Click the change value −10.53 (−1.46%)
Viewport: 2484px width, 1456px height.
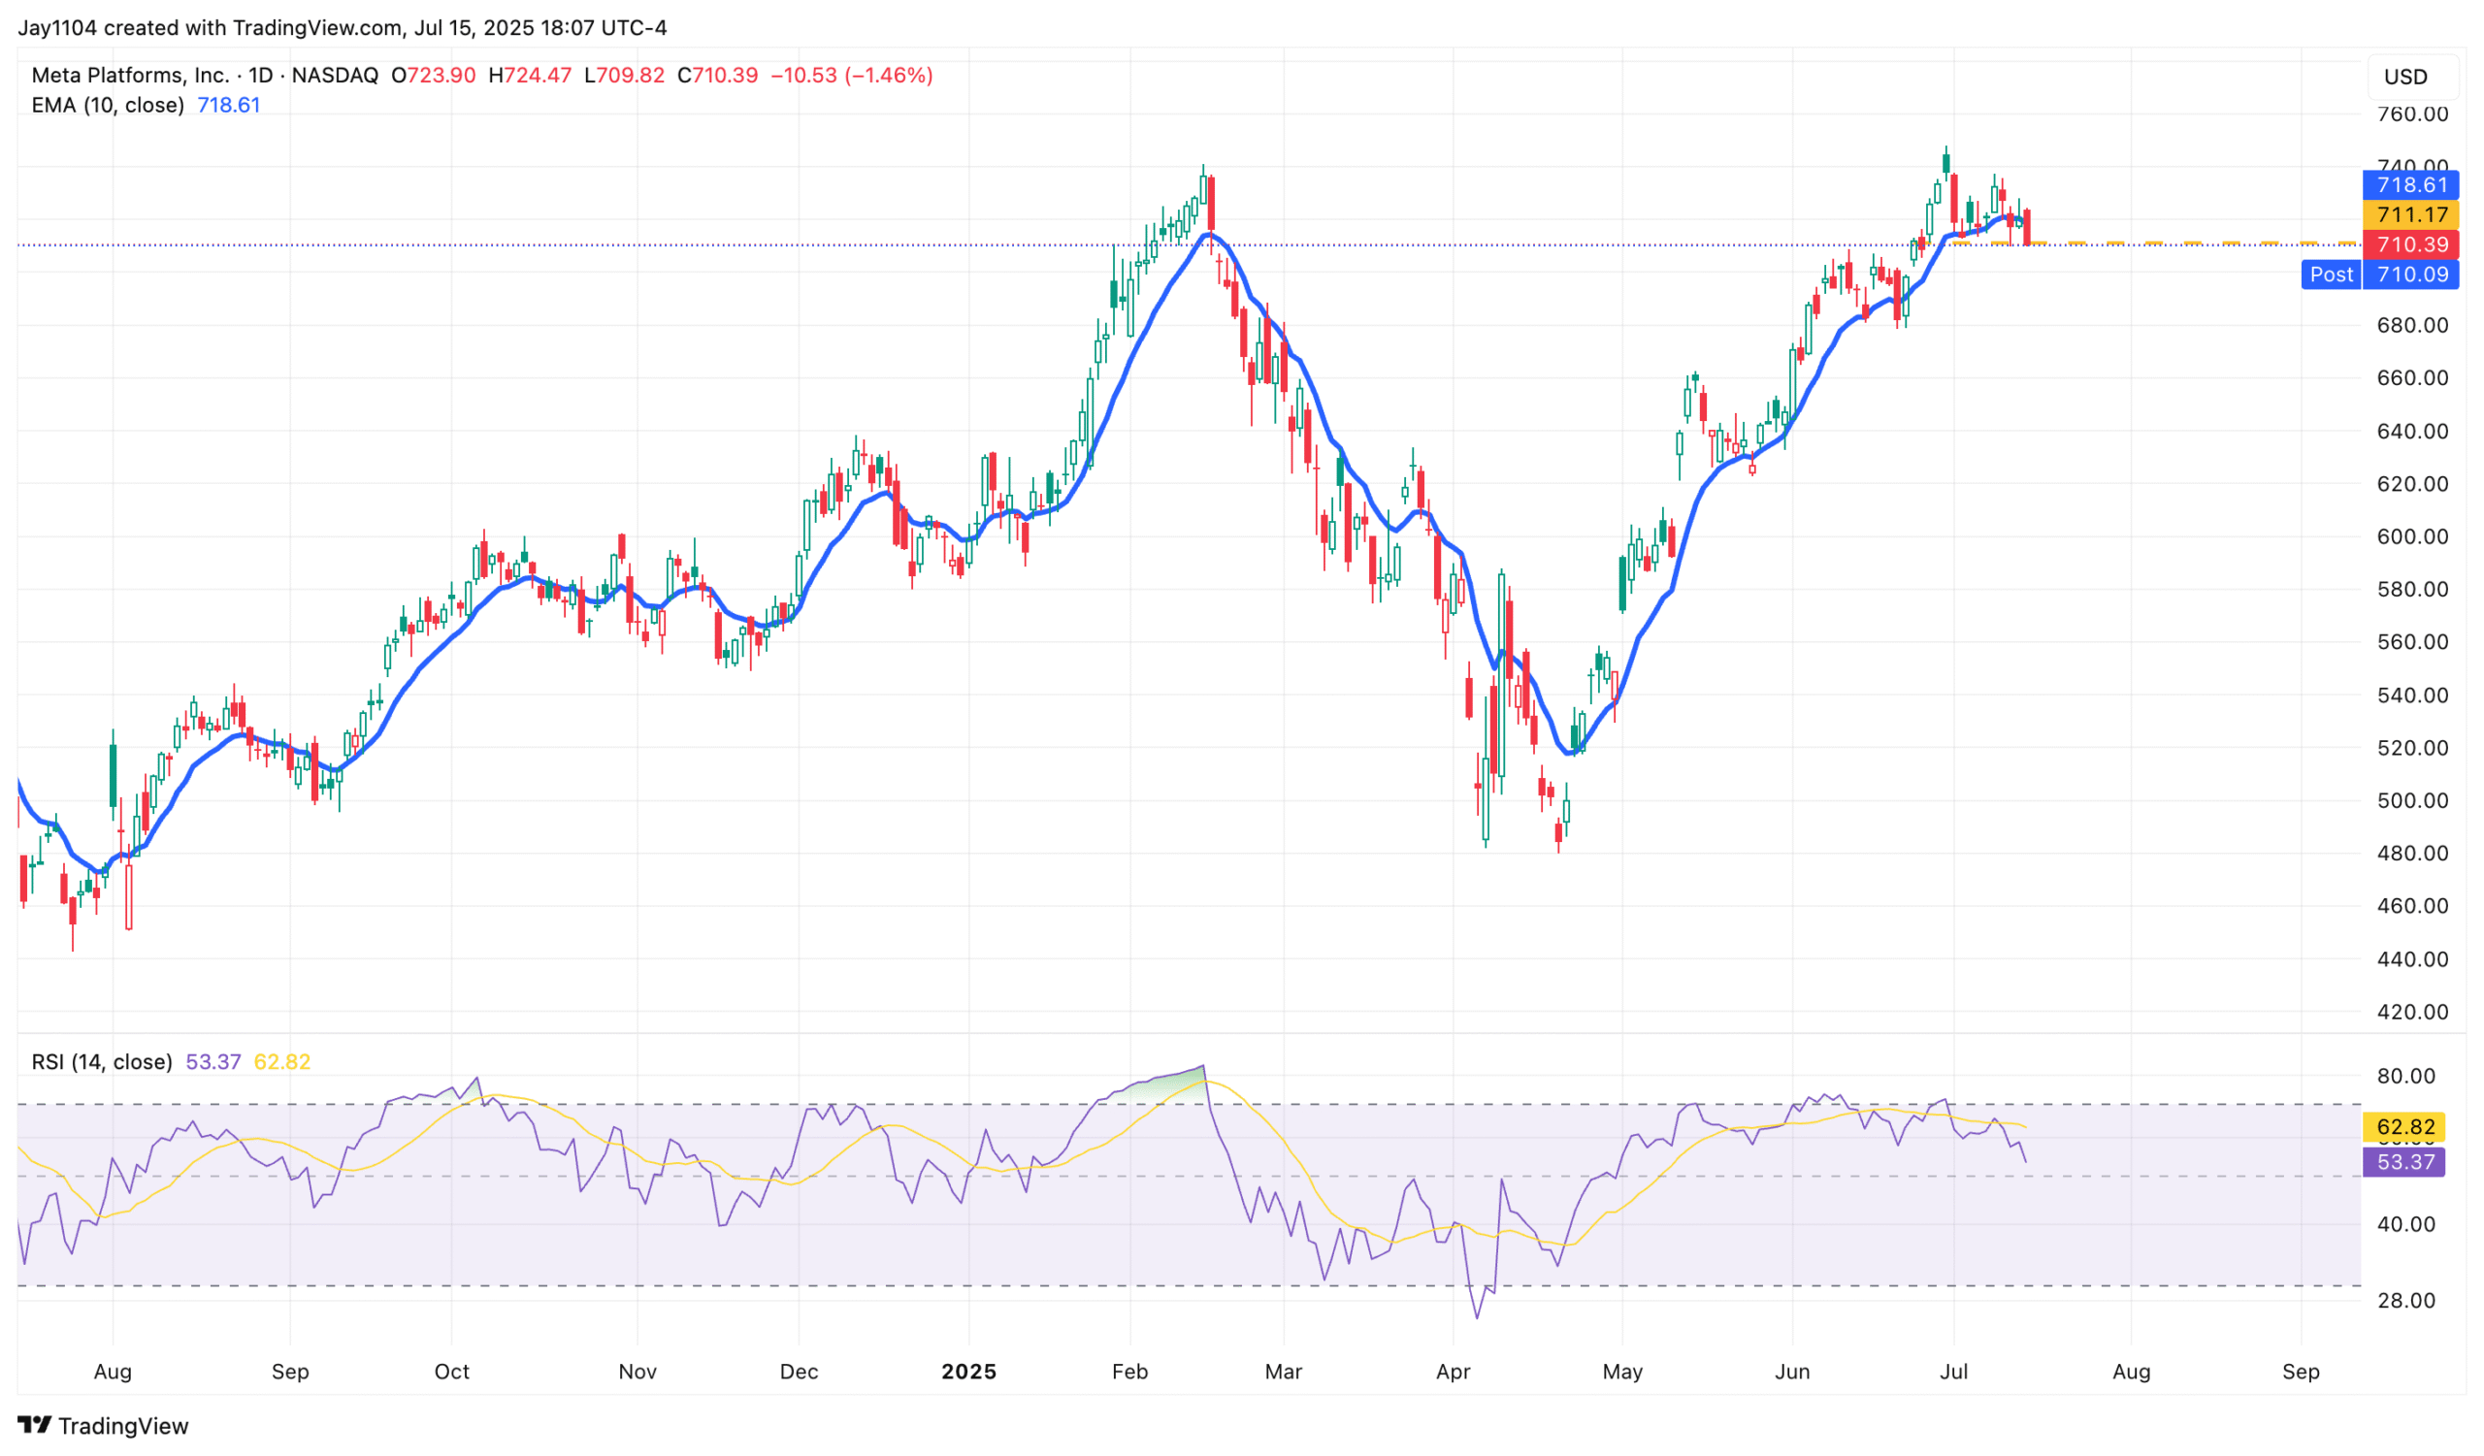click(x=852, y=76)
